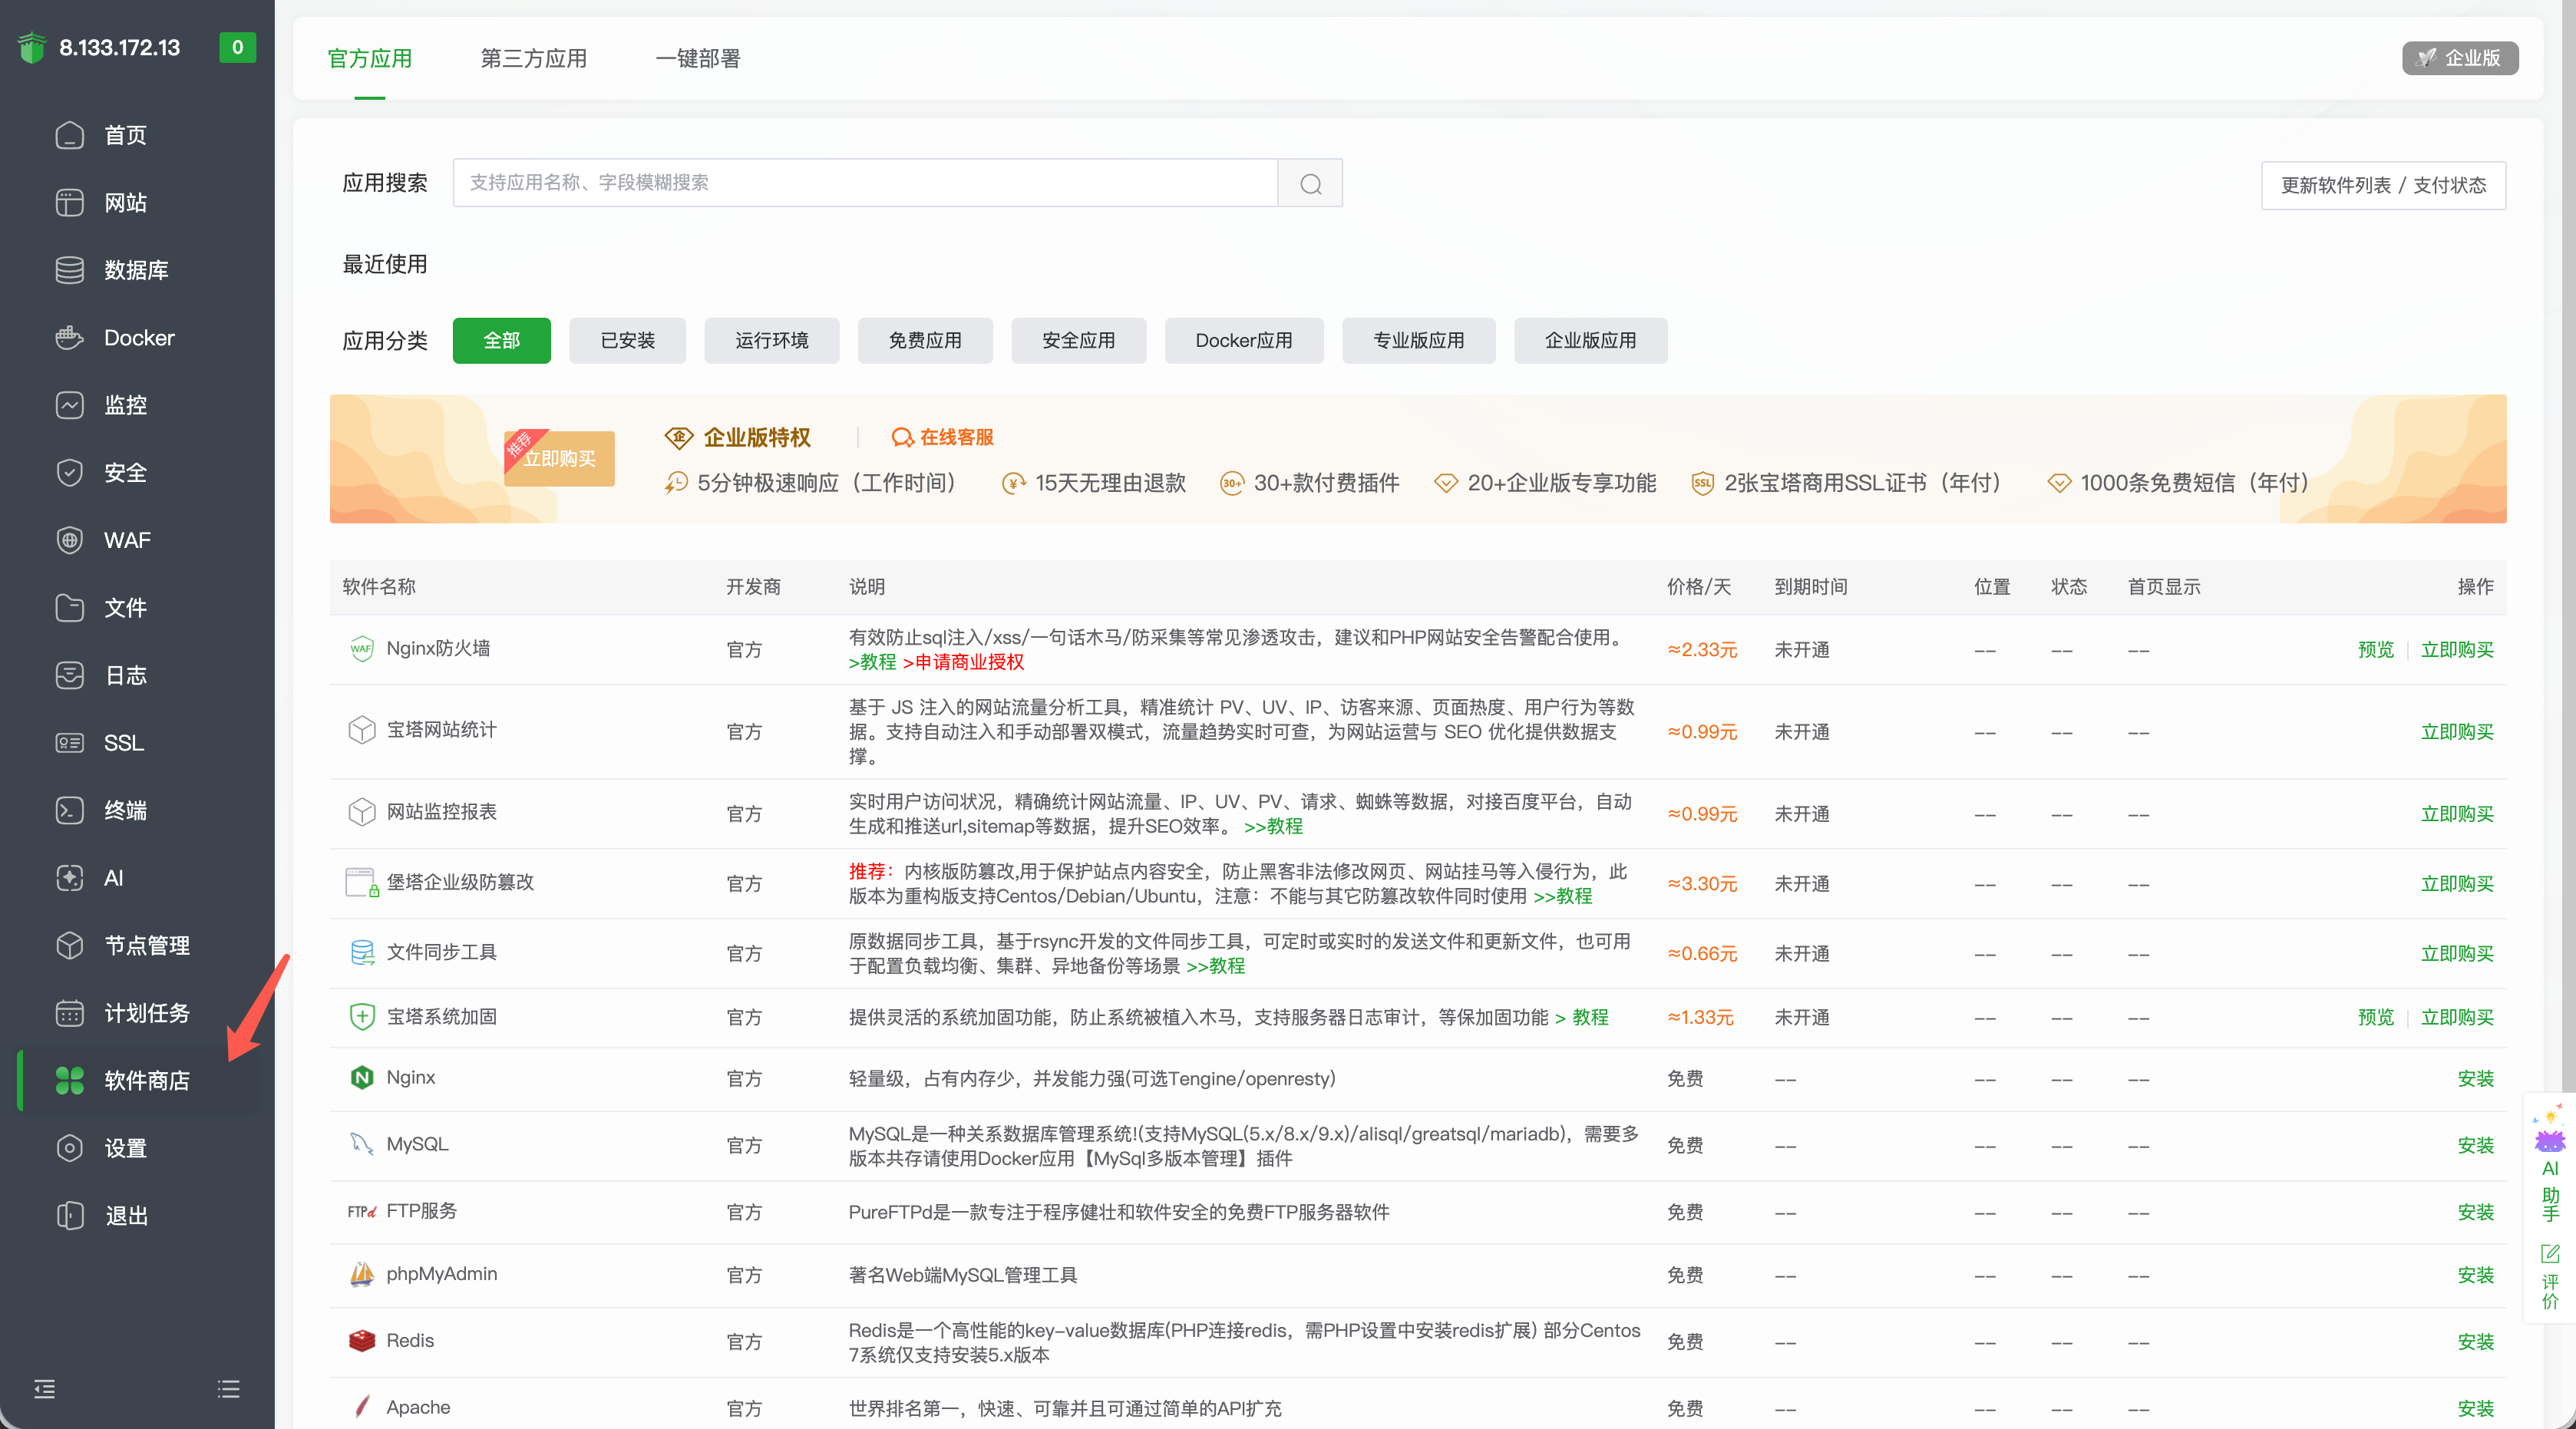Open 在线客服 online support link

pyautogui.click(x=943, y=437)
